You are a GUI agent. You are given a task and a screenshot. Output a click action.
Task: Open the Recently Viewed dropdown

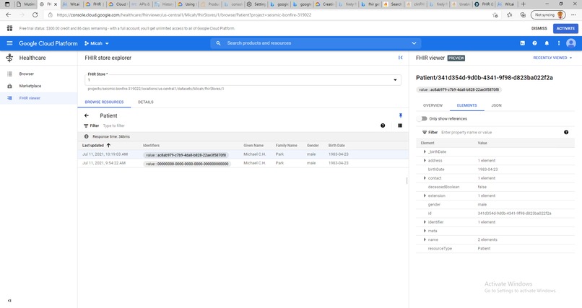tap(552, 58)
